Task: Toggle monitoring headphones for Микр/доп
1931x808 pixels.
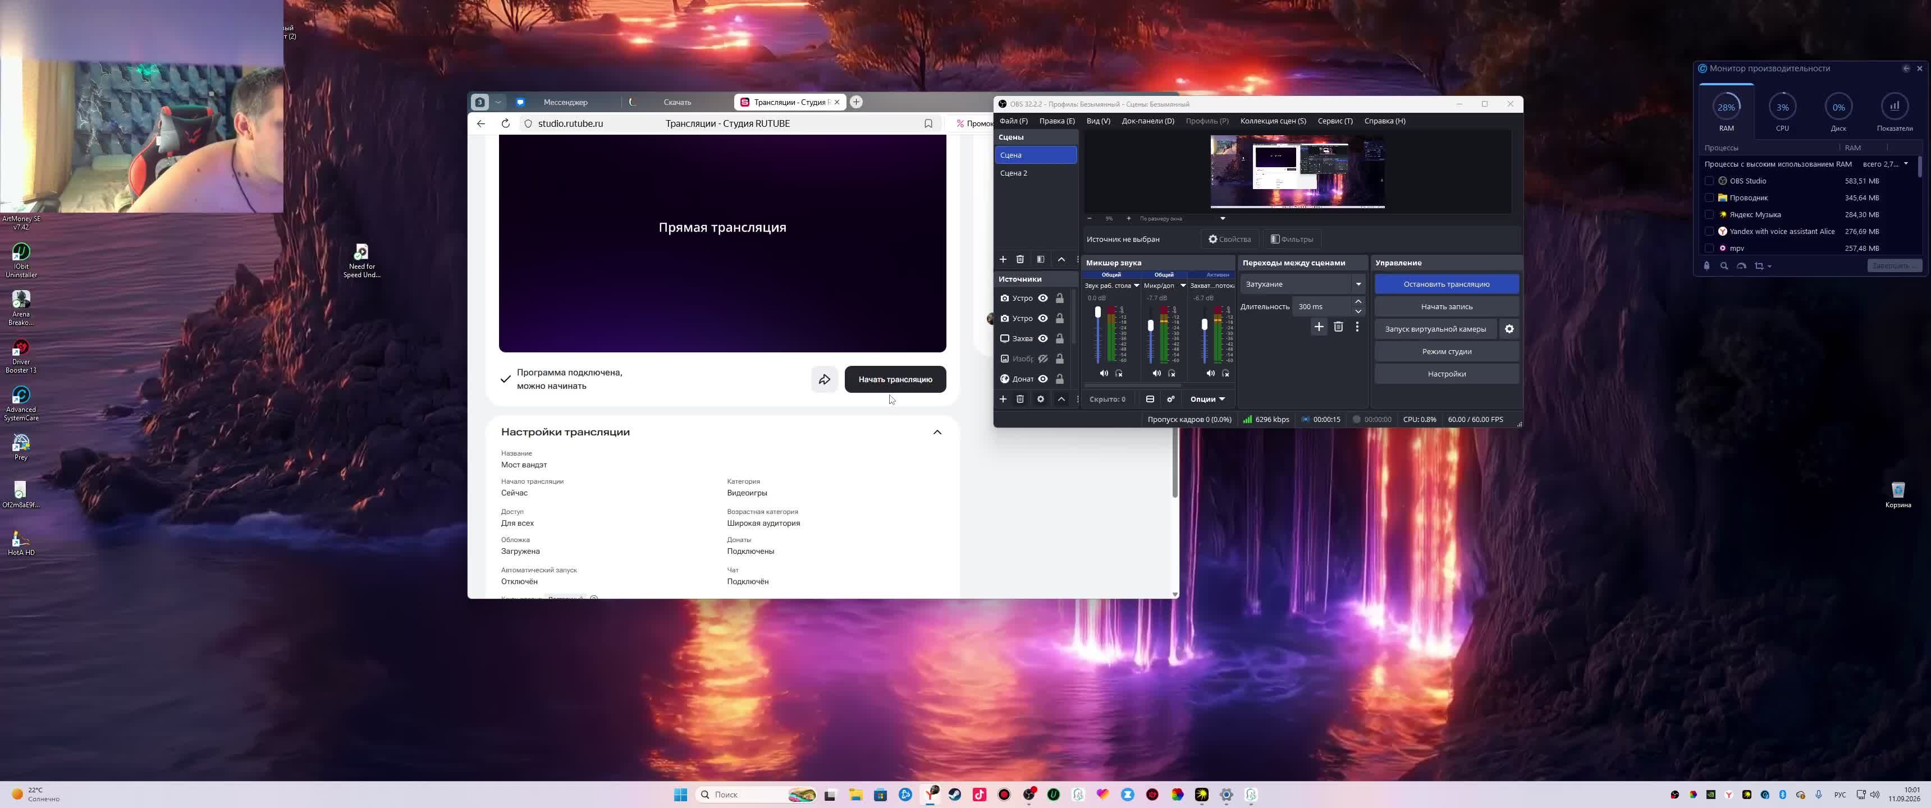Action: point(1173,373)
